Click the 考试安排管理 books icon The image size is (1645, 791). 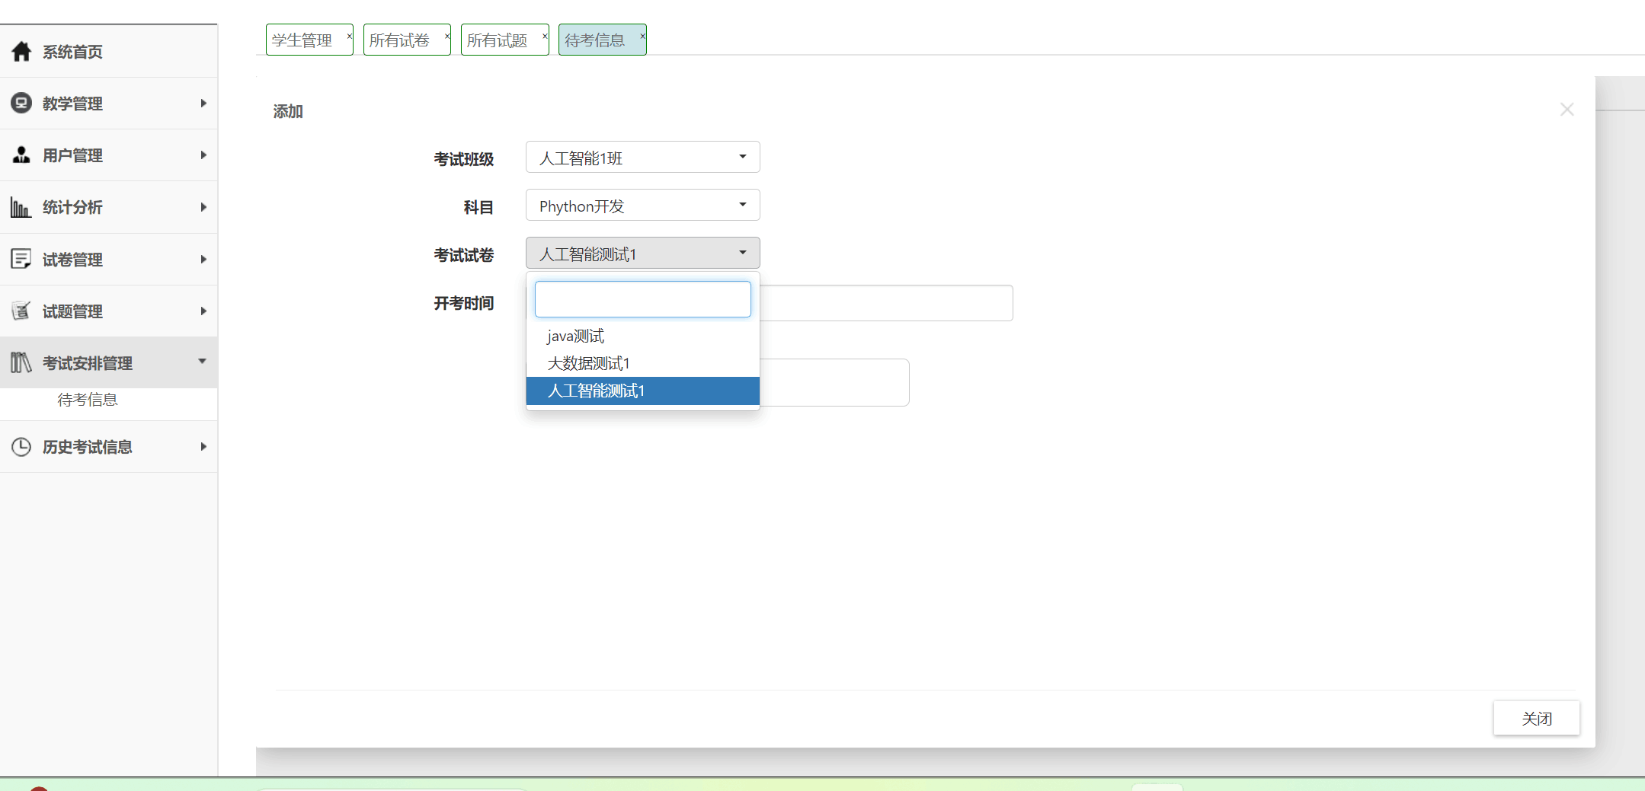[x=21, y=362]
